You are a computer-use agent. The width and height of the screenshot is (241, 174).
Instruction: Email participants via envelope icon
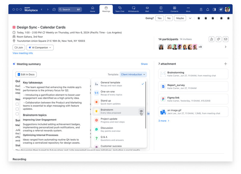pos(225,39)
